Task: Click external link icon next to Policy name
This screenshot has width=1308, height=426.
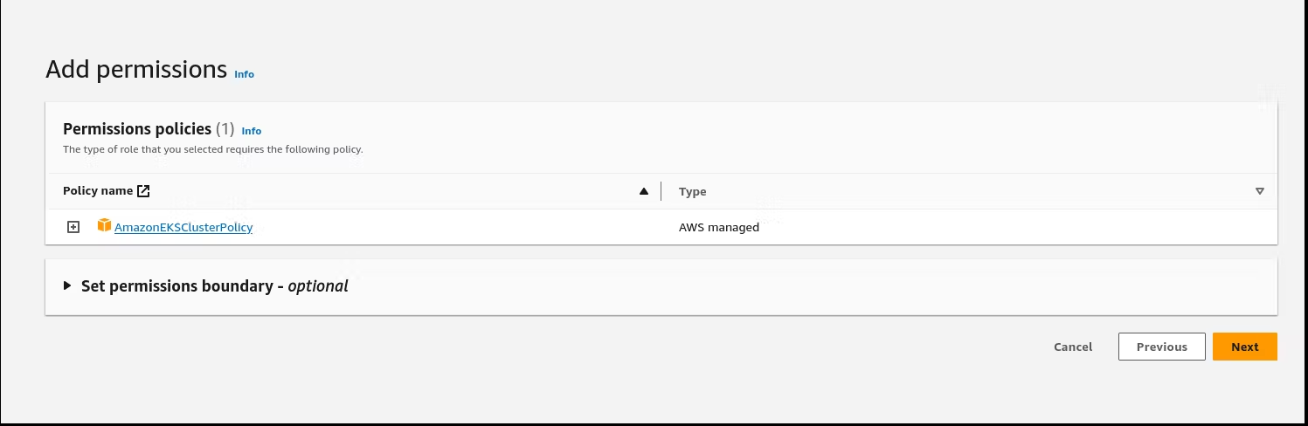Action: [144, 191]
